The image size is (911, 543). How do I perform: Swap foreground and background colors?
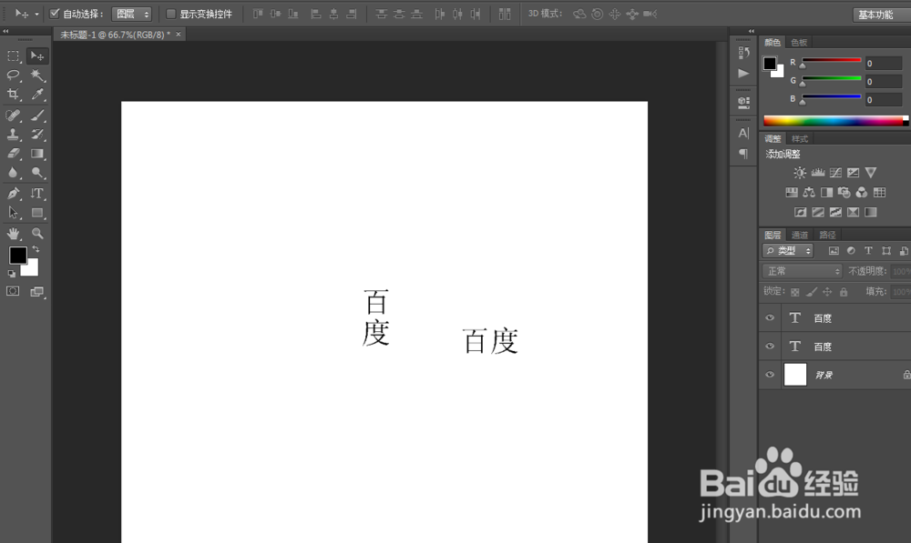pyautogui.click(x=36, y=249)
